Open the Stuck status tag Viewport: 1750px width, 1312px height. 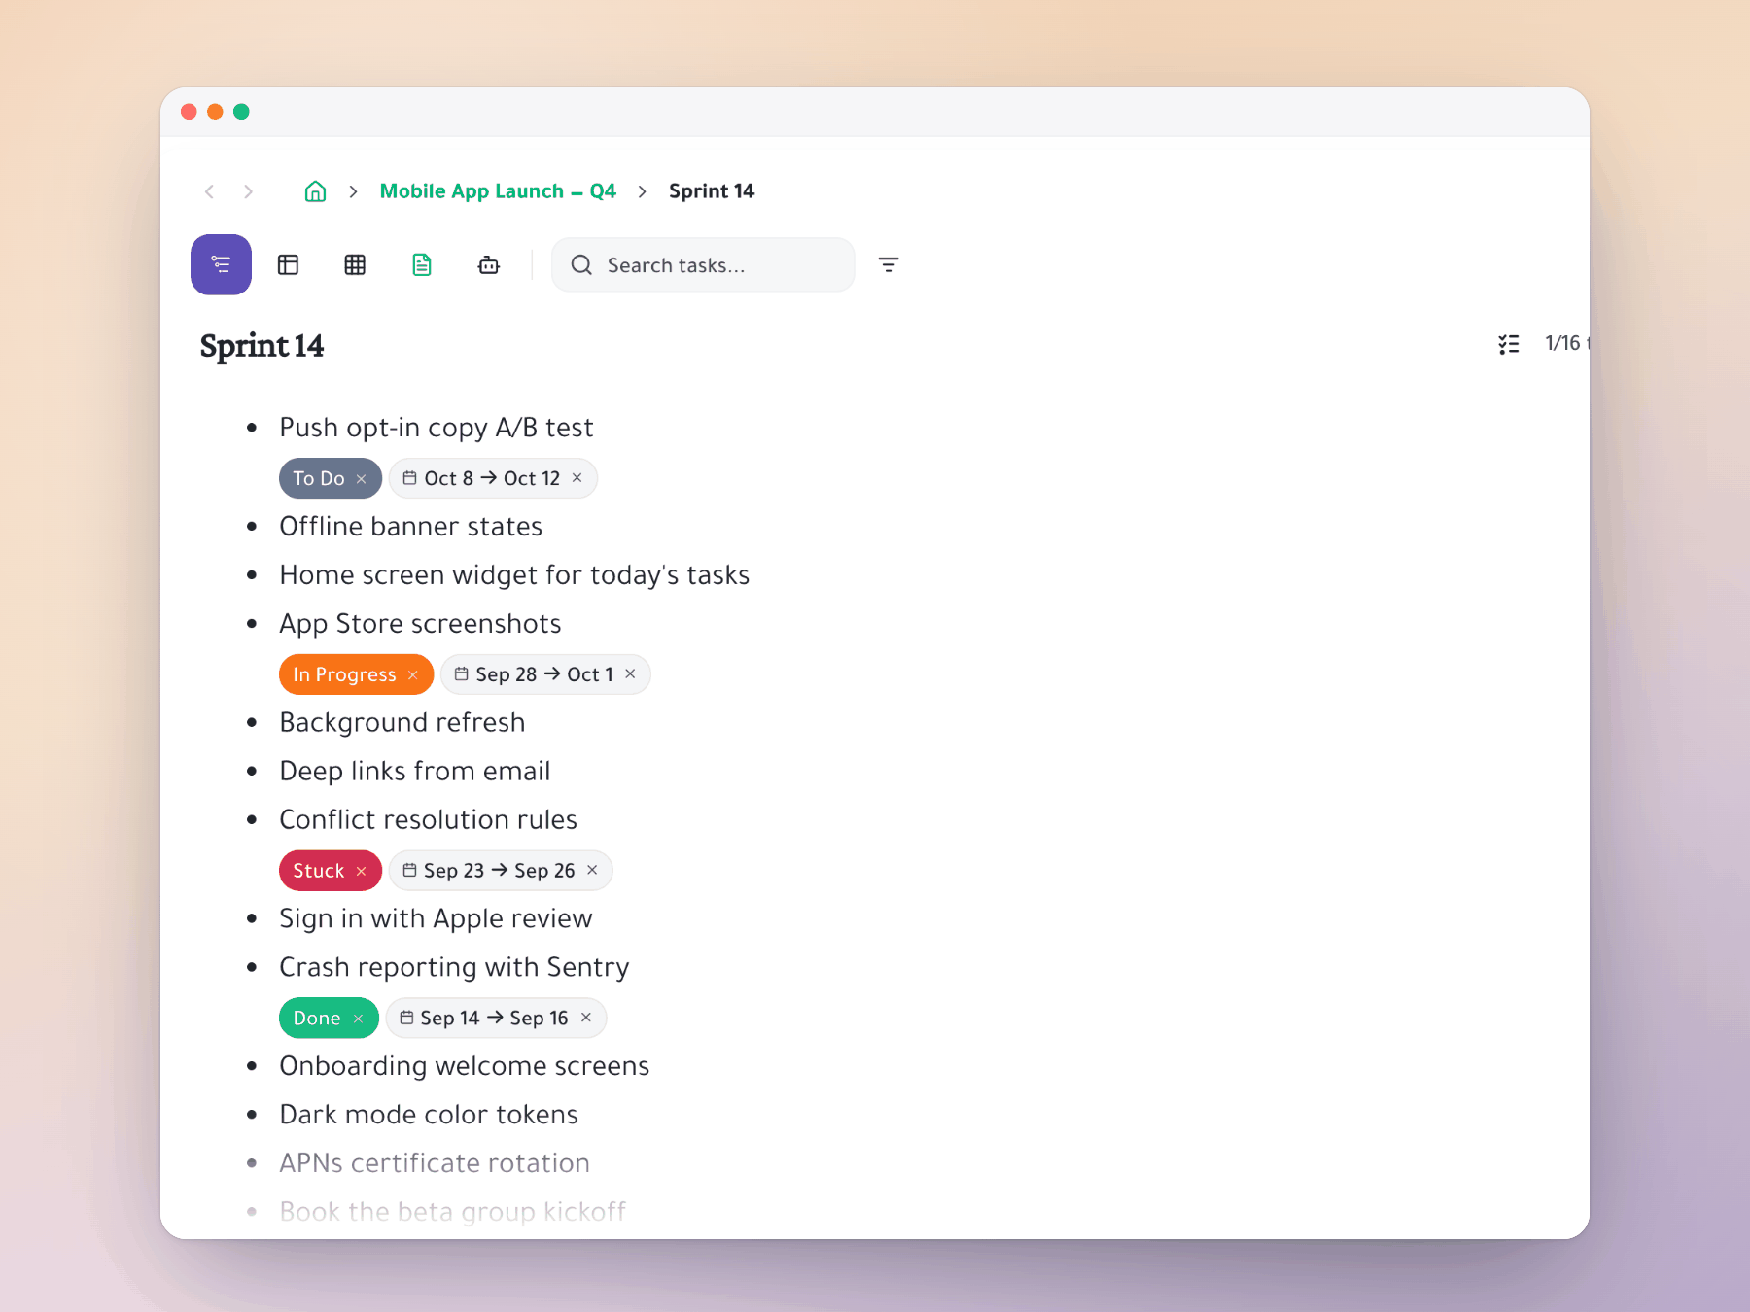(318, 871)
